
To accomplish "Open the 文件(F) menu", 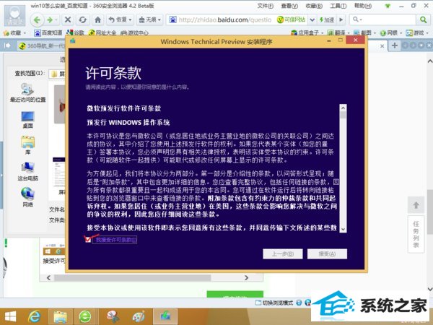I will [x=265, y=6].
